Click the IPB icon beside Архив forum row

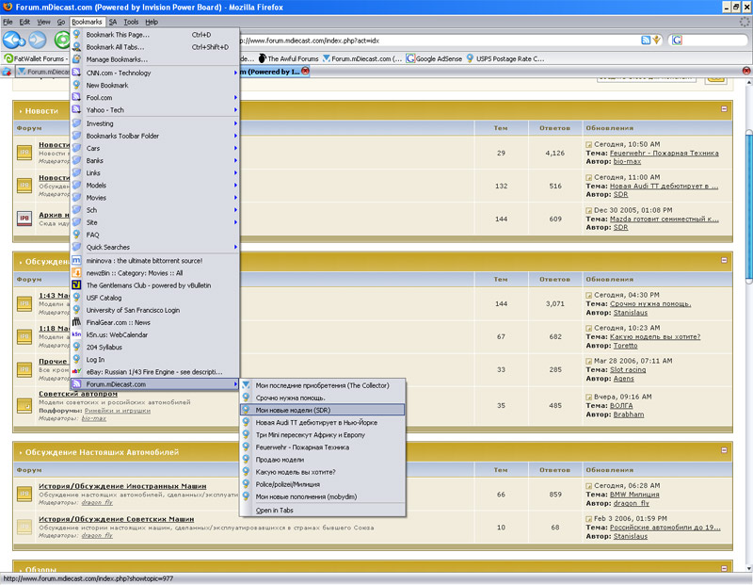coord(24,219)
